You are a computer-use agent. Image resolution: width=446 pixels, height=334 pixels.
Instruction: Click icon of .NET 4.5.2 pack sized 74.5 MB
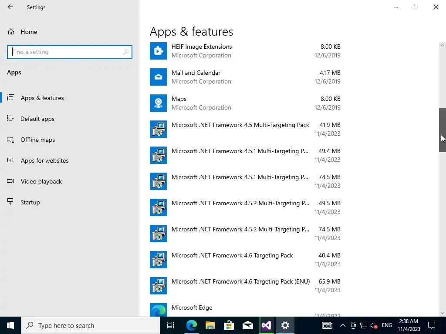click(159, 234)
